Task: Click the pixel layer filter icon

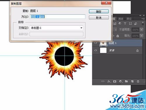Action: (x=115, y=23)
